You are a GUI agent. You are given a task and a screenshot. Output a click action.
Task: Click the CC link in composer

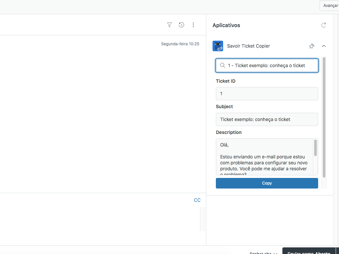click(197, 200)
